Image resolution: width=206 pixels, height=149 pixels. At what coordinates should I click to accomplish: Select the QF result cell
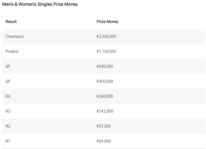tap(8, 81)
